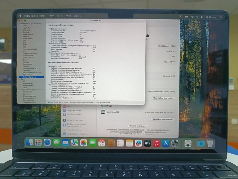Open Notes app in the Dock
The image size is (238, 179).
129,143
